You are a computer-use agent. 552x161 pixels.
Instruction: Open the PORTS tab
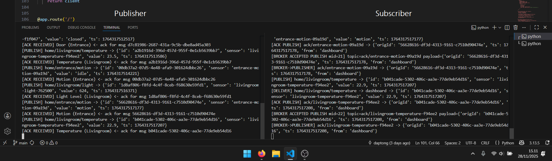[133, 28]
